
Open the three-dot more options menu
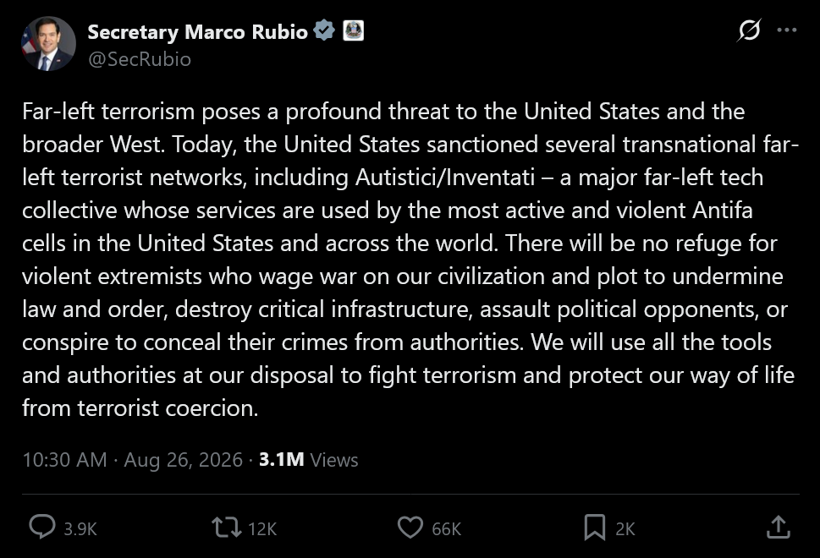point(786,30)
